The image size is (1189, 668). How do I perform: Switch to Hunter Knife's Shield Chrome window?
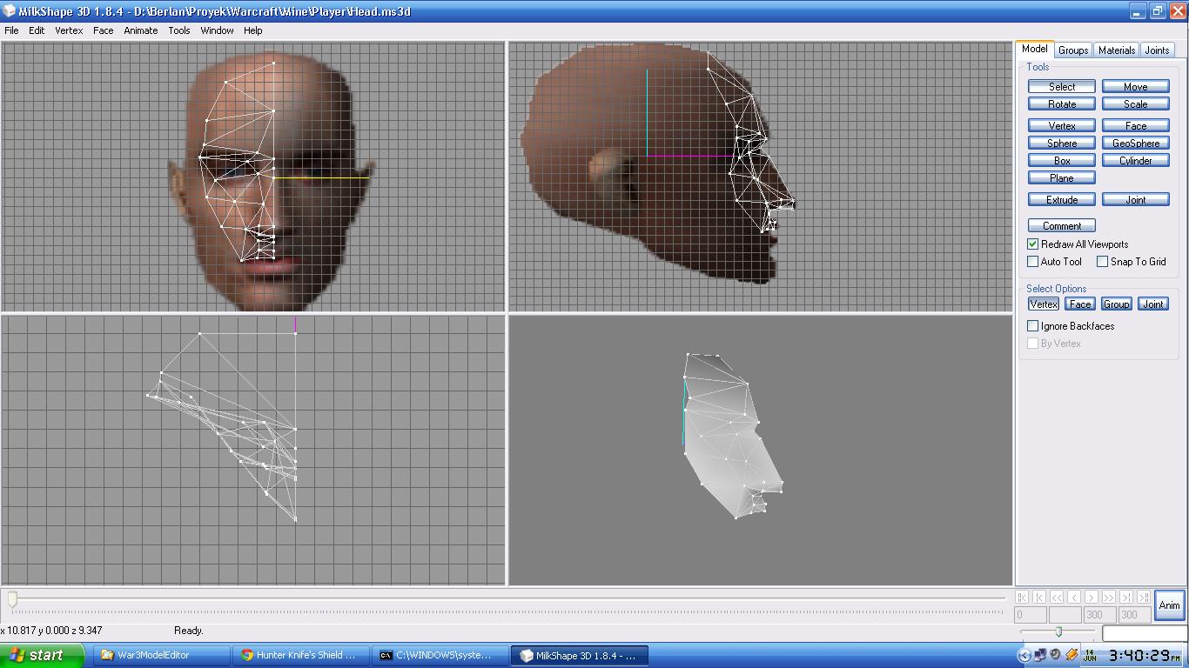click(x=301, y=655)
